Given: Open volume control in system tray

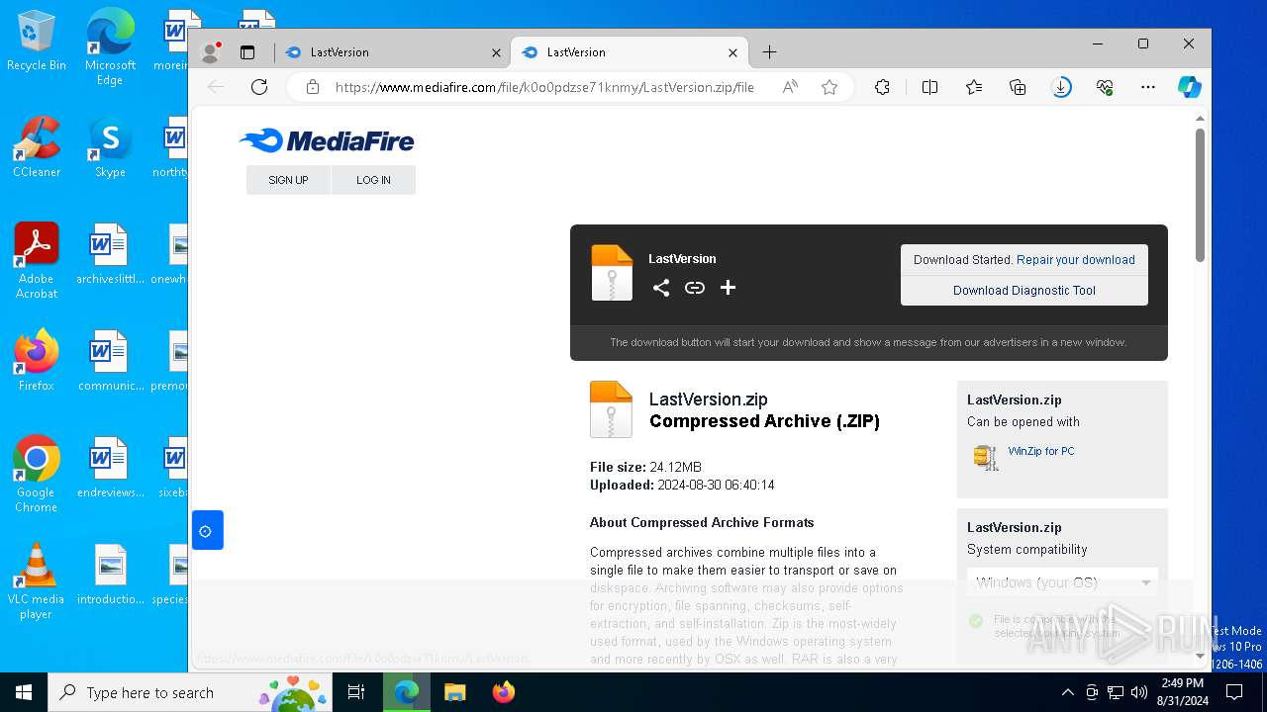Looking at the screenshot, I should (x=1139, y=692).
